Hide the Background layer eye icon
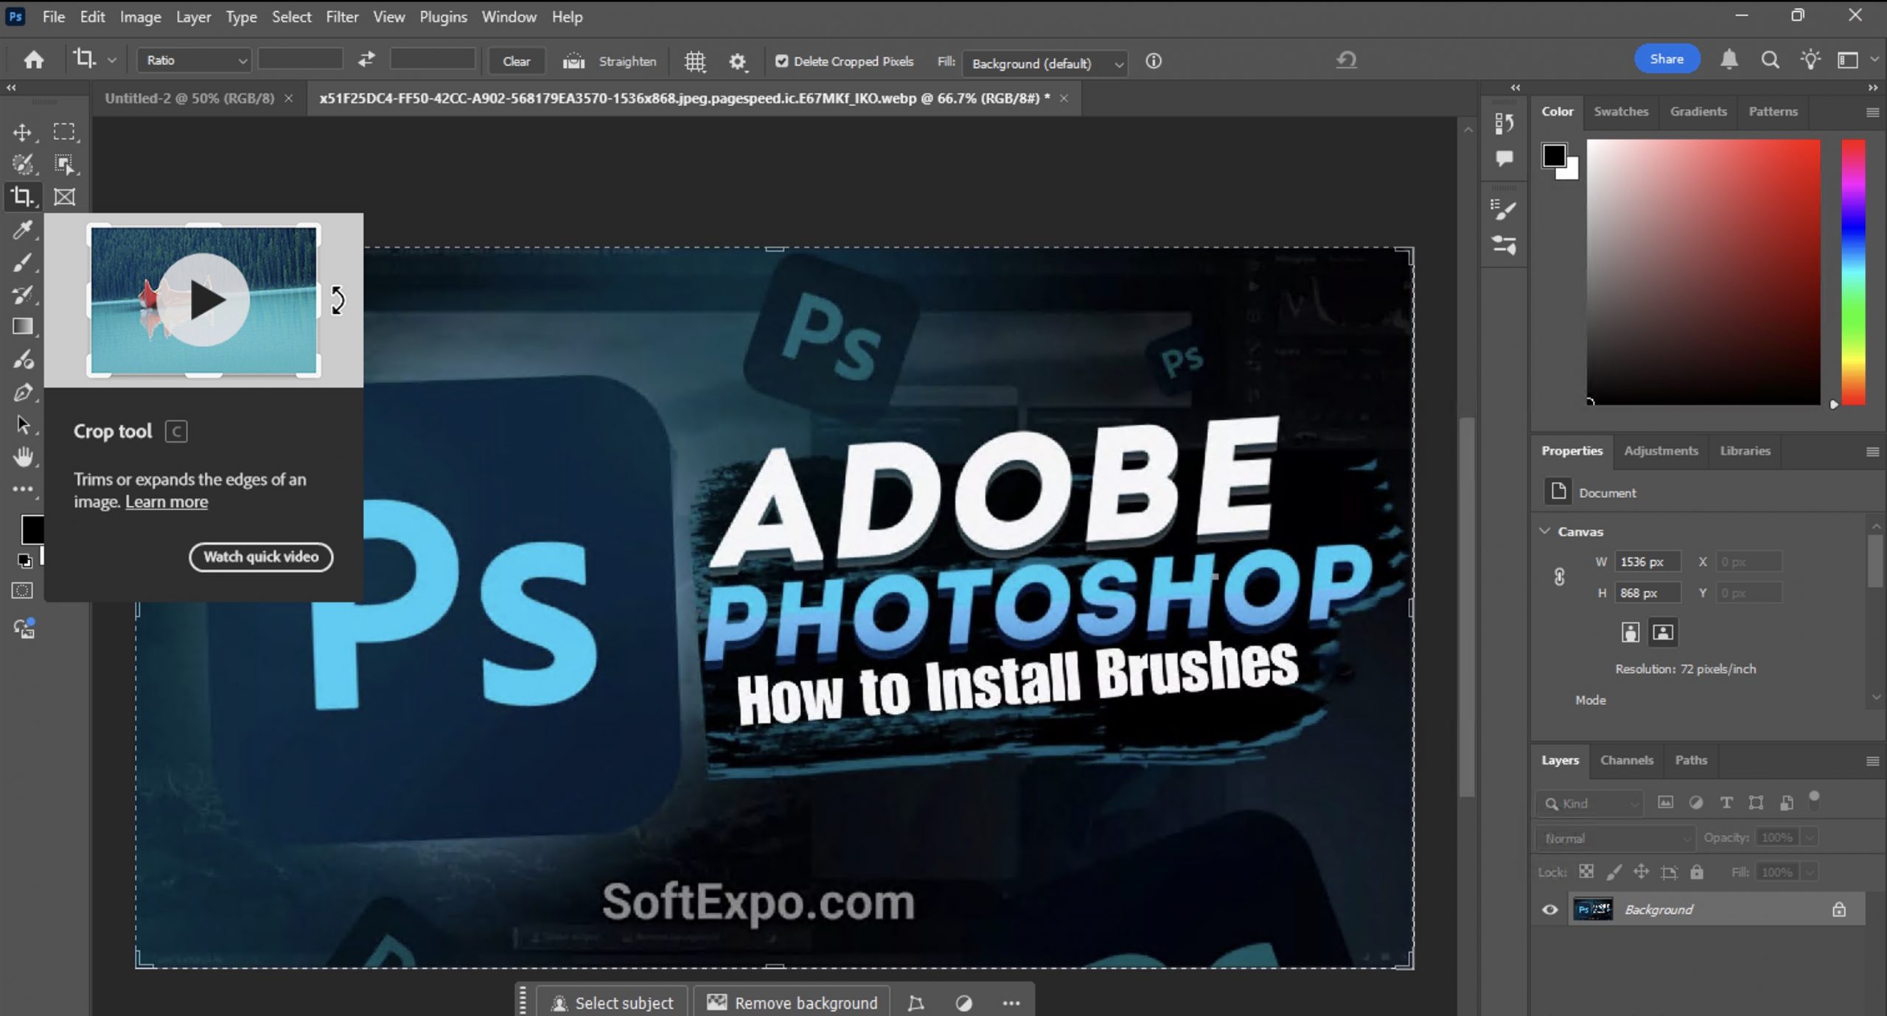This screenshot has width=1887, height=1016. [x=1550, y=909]
